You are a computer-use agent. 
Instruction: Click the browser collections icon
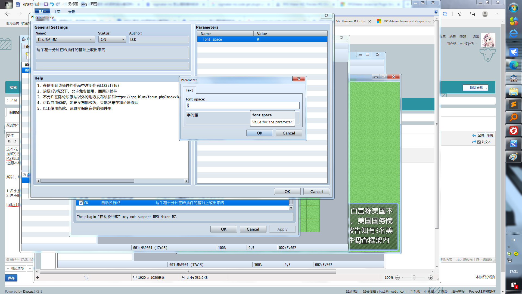coord(473,14)
